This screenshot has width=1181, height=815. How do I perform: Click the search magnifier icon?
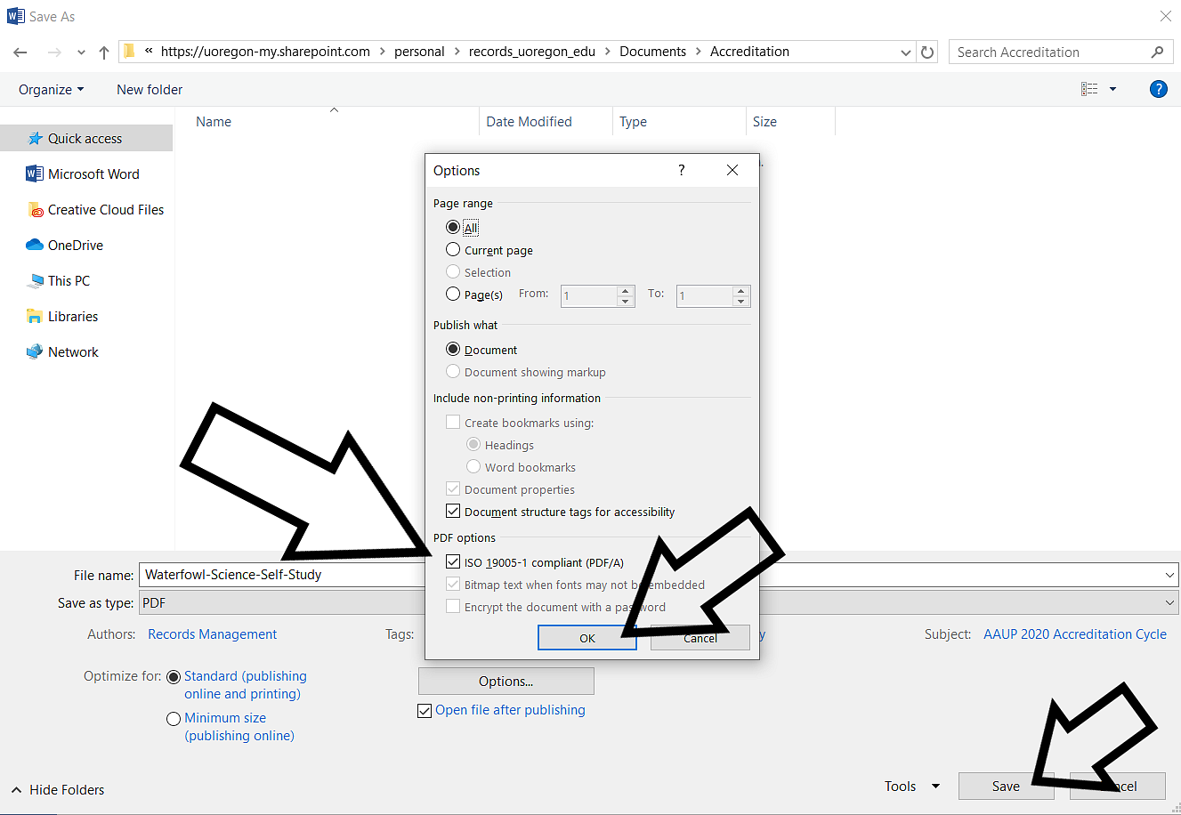[x=1157, y=52]
